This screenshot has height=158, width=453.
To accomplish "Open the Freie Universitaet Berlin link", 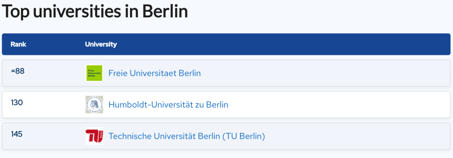I will point(154,73).
